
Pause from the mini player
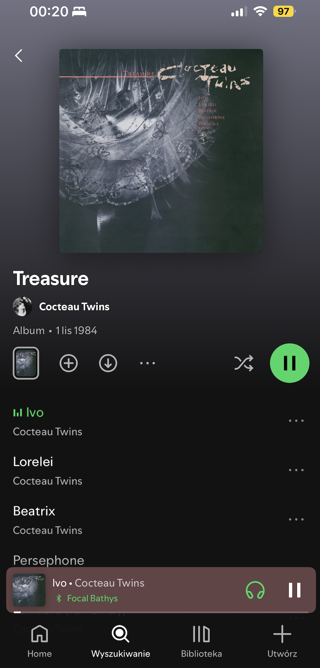coord(295,590)
